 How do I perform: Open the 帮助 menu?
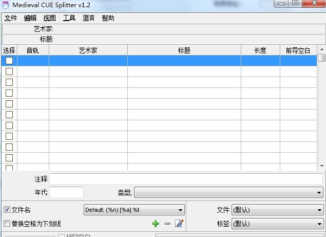pos(108,18)
